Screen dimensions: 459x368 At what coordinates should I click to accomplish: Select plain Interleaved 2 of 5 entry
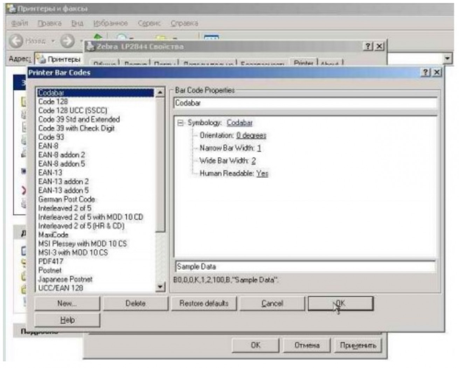pyautogui.click(x=65, y=208)
